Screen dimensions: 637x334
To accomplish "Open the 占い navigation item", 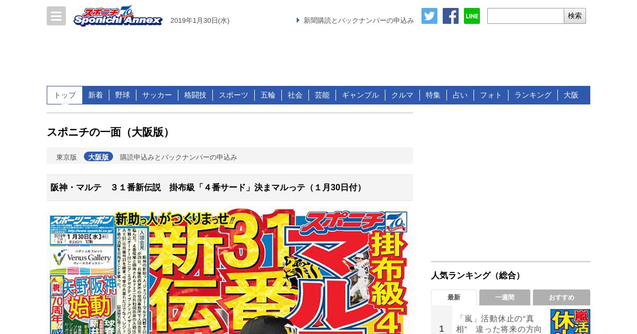I will coord(460,95).
